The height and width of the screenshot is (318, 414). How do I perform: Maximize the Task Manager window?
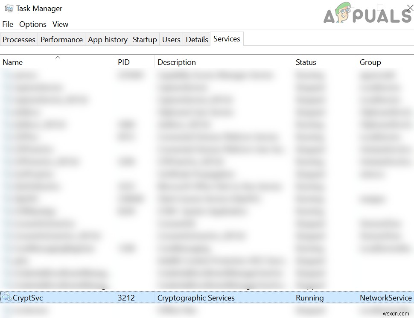380,8
